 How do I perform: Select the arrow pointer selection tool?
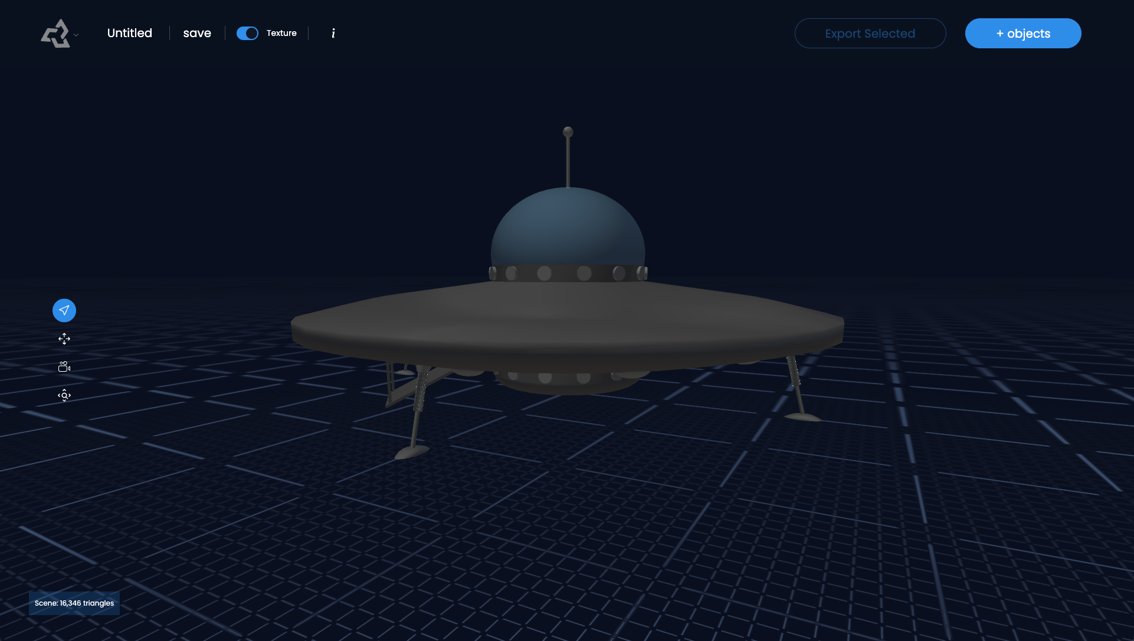click(x=64, y=310)
